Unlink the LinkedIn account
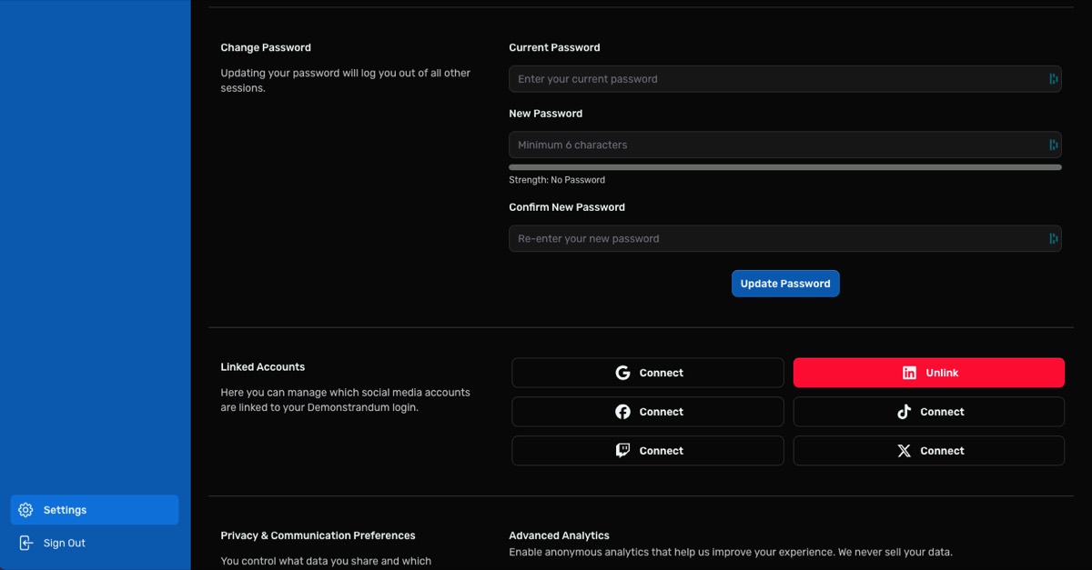Image resolution: width=1092 pixels, height=570 pixels. [x=929, y=373]
